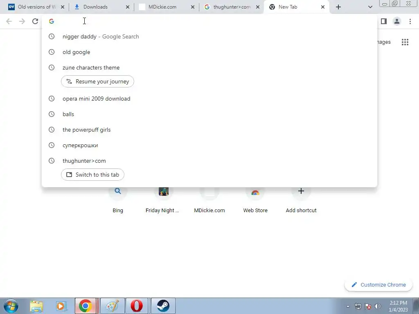Open the Chrome side panel
The image size is (419, 314).
(x=384, y=21)
